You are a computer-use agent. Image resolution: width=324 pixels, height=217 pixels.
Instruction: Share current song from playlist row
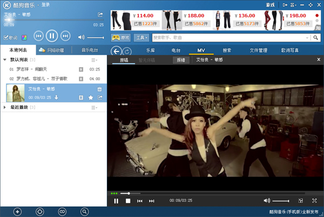tap(100, 97)
